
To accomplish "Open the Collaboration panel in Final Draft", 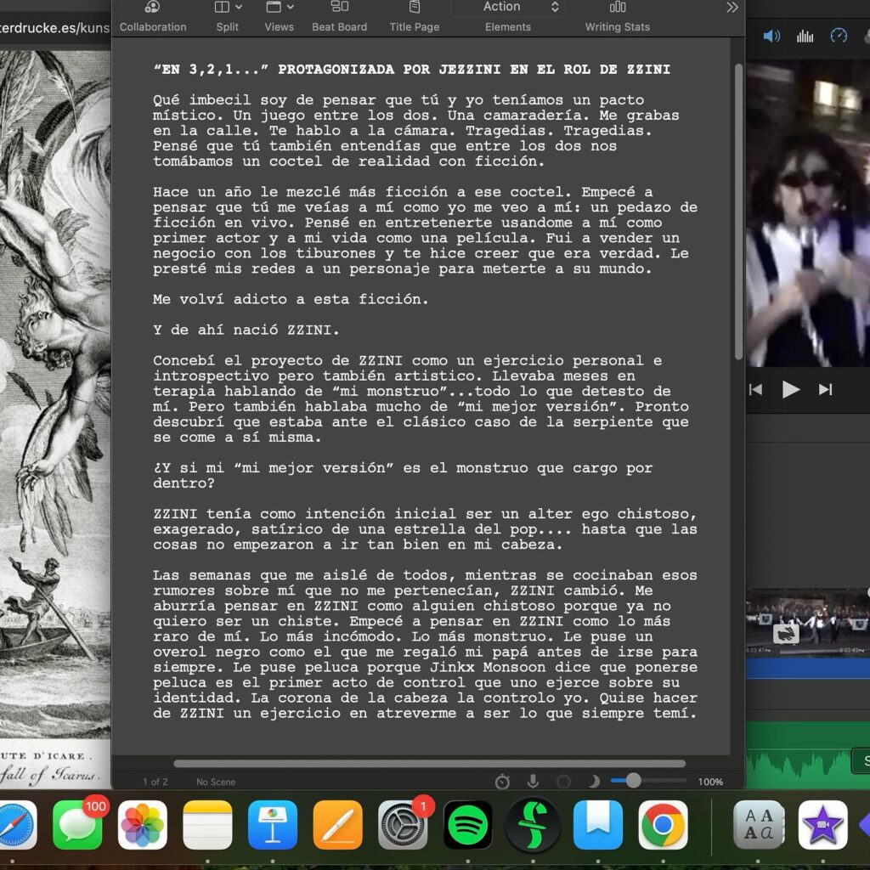I will pos(153,17).
